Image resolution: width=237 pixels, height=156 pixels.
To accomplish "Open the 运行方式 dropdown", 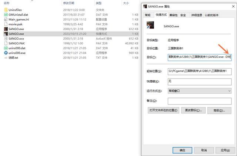I will point(200,91).
